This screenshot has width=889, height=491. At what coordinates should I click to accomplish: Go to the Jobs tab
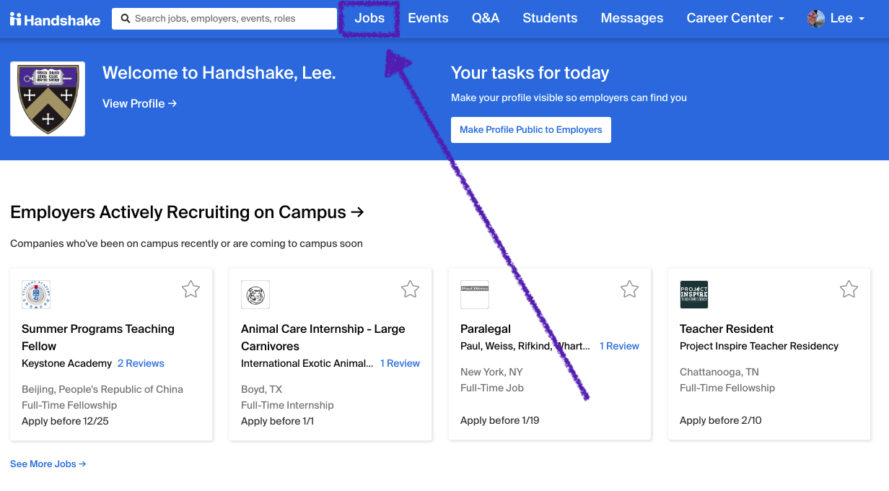[x=369, y=18]
